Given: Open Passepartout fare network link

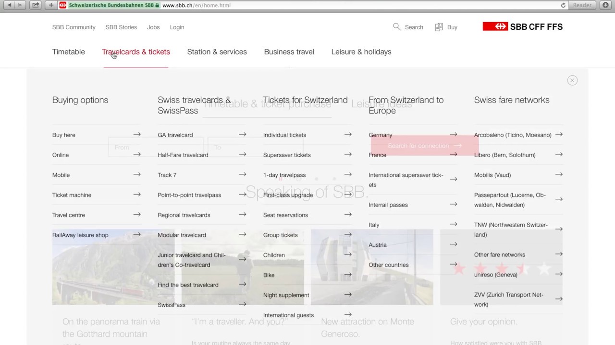Looking at the screenshot, I should [510, 200].
